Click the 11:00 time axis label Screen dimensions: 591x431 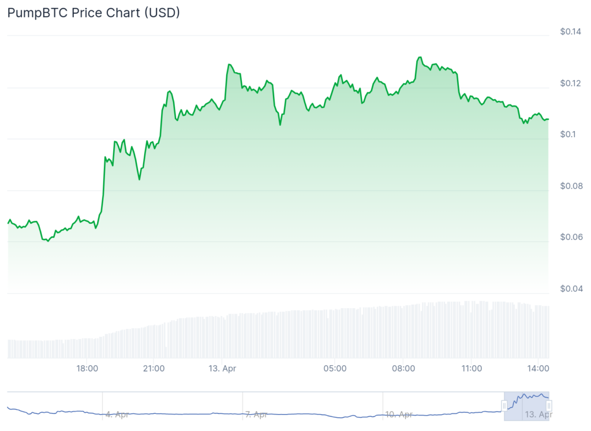pos(472,368)
